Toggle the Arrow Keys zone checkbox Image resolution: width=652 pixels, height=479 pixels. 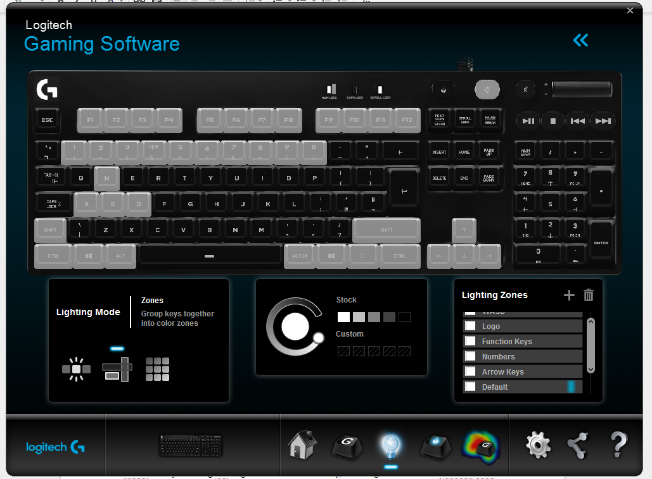[x=470, y=371]
